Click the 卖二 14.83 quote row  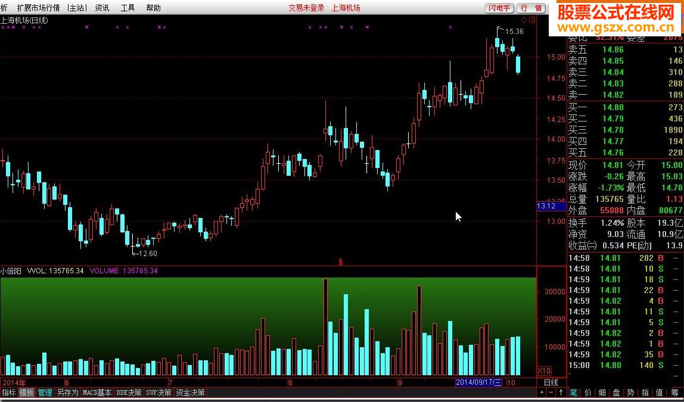point(625,84)
